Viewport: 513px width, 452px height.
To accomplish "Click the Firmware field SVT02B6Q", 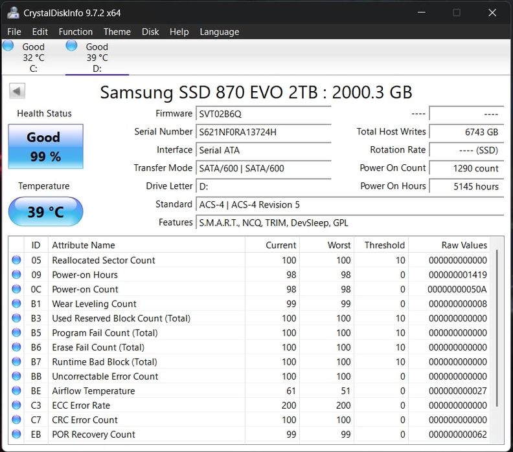I will [x=264, y=114].
